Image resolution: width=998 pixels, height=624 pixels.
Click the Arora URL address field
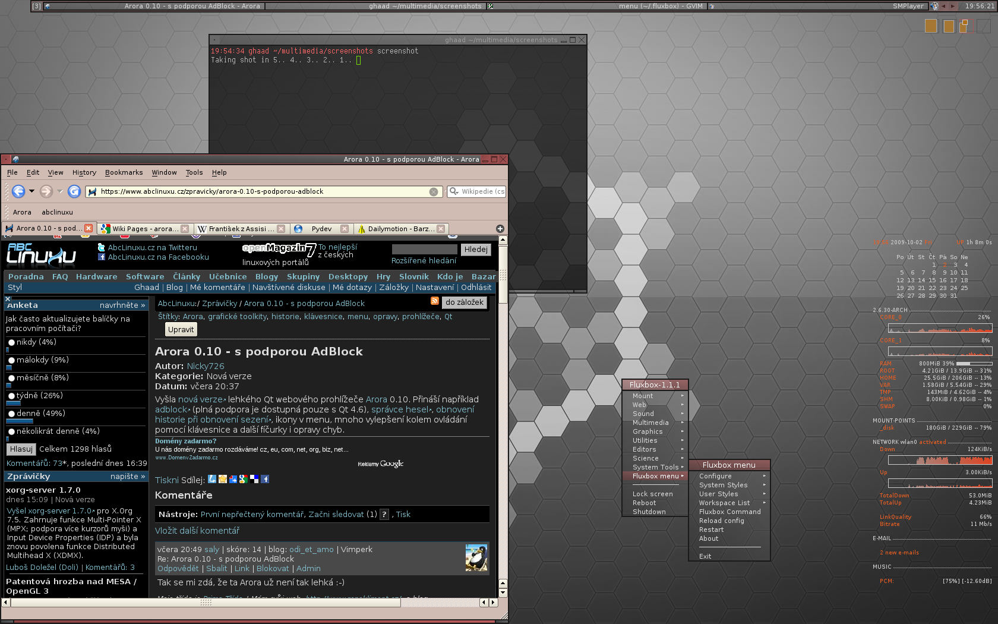coord(264,191)
